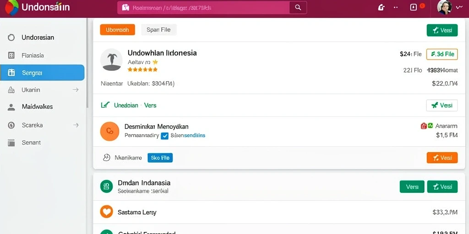The image size is (469, 234).
Task: Click the orange circle icon for Desminakar
Action: coord(109,131)
